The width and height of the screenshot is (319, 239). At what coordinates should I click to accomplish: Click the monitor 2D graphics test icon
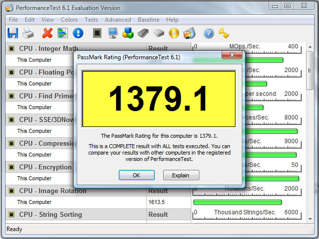(112, 33)
